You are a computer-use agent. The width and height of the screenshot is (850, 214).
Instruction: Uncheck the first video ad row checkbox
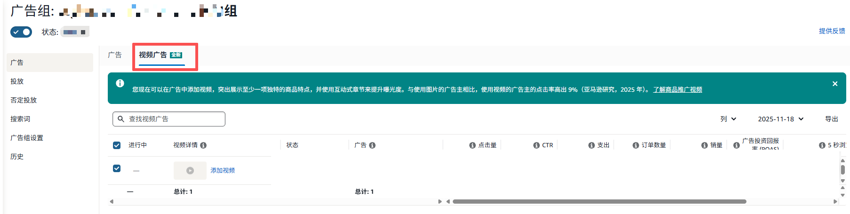pos(117,168)
